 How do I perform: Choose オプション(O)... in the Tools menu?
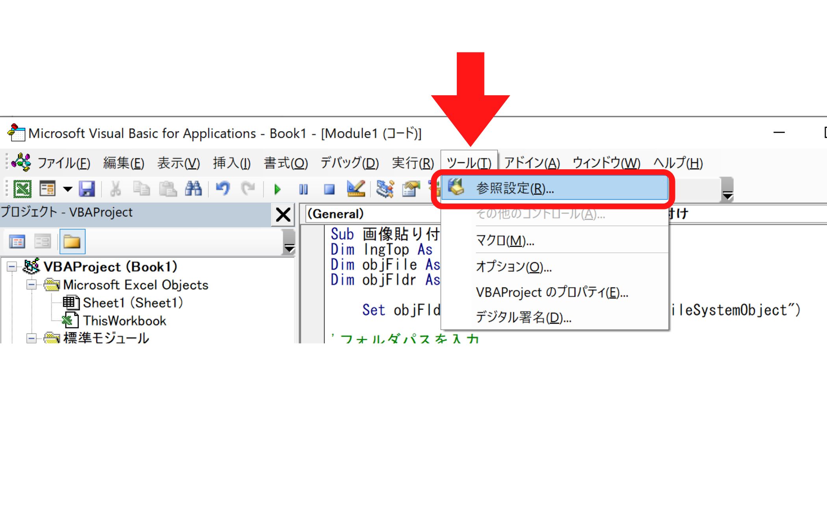coord(555,267)
